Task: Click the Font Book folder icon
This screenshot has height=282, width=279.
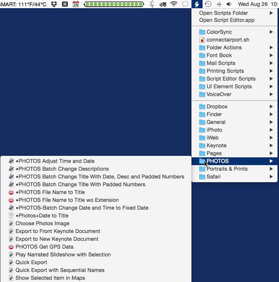Action: click(x=202, y=55)
